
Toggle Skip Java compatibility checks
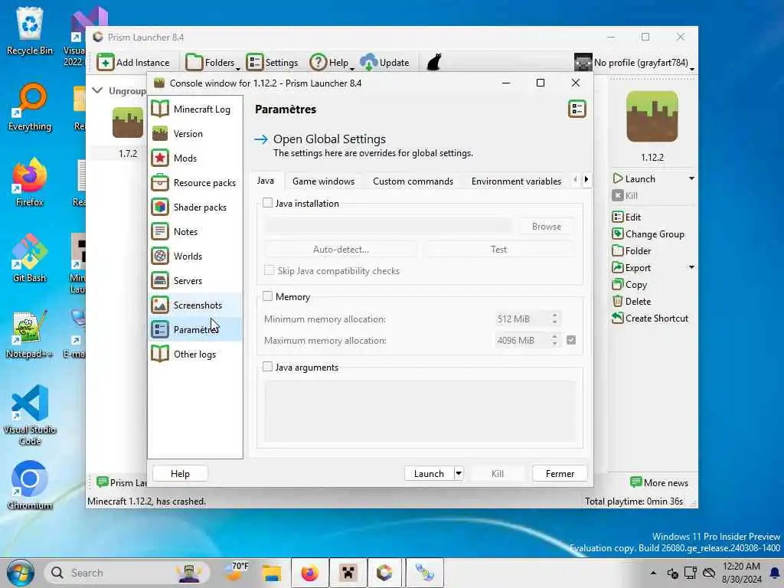pos(269,270)
